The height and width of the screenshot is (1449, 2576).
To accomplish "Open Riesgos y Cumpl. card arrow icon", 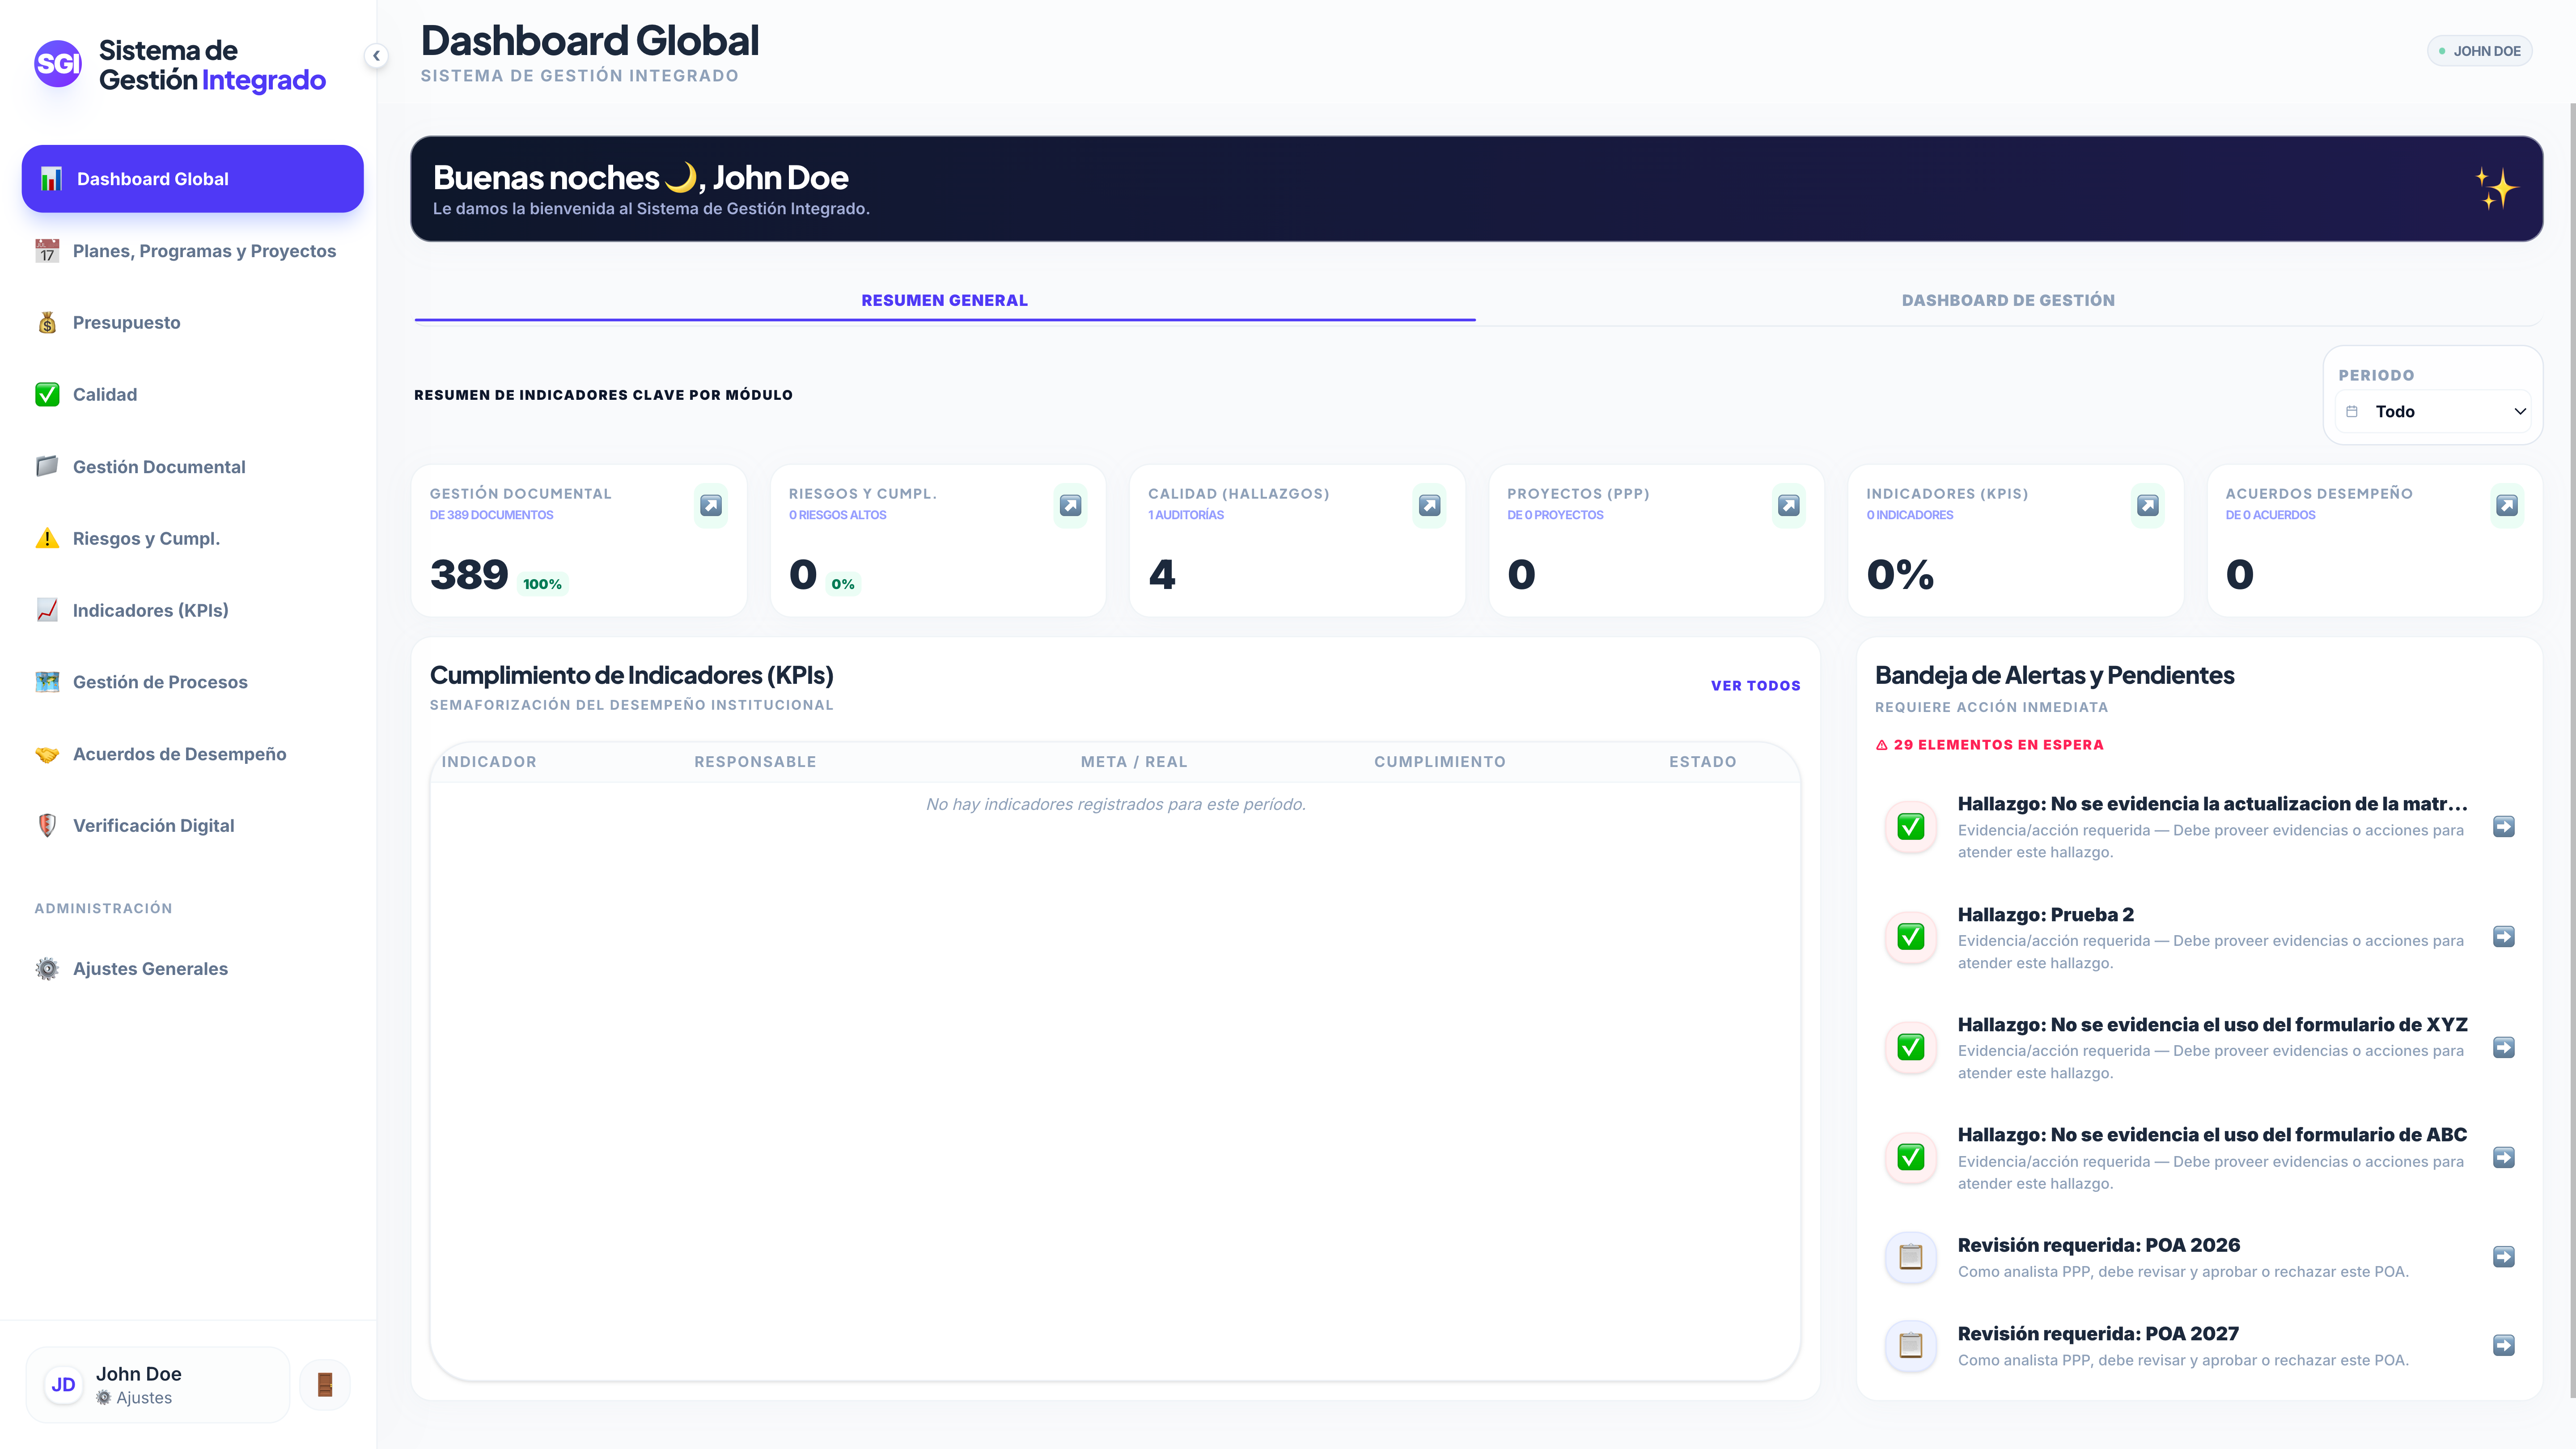I will tap(1070, 505).
